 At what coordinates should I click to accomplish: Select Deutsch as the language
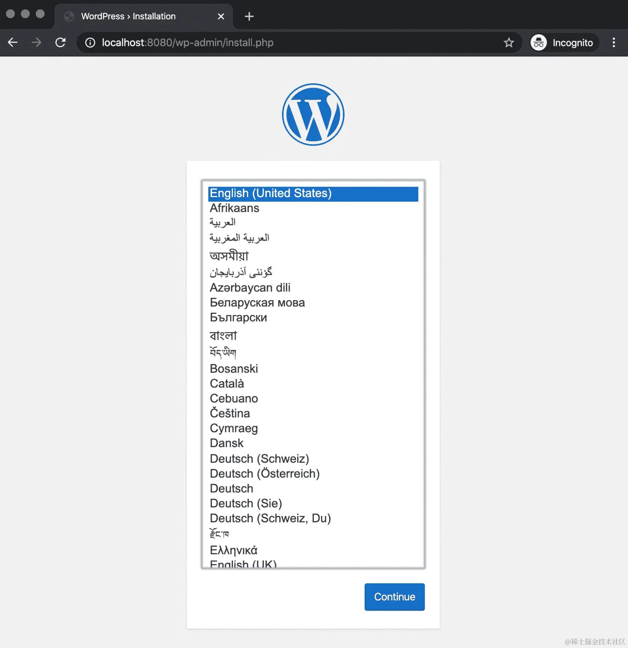point(231,488)
